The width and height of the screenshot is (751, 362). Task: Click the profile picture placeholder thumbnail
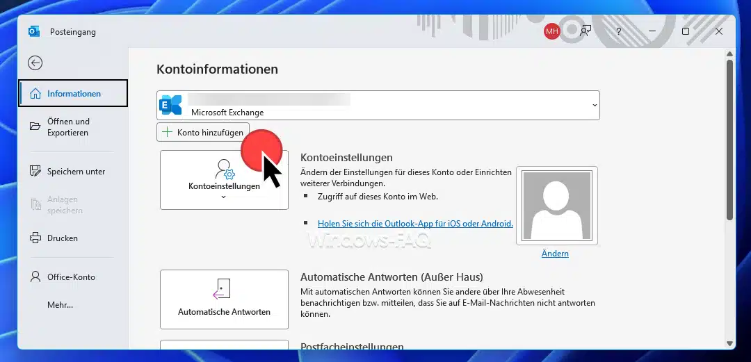point(556,206)
